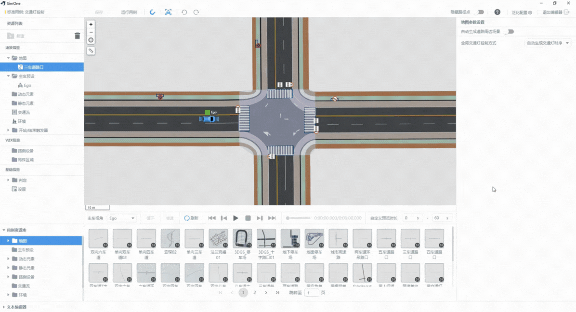Click the undo arrow in top toolbar

[184, 12]
